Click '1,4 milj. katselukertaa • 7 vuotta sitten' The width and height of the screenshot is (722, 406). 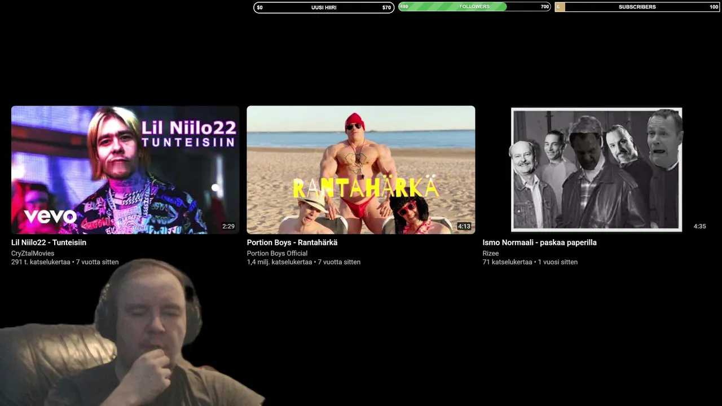(x=303, y=262)
